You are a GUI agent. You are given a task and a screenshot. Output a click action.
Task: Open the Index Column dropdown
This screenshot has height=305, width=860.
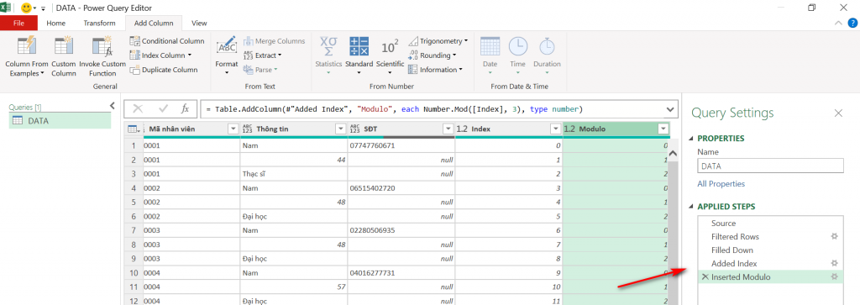[160, 55]
